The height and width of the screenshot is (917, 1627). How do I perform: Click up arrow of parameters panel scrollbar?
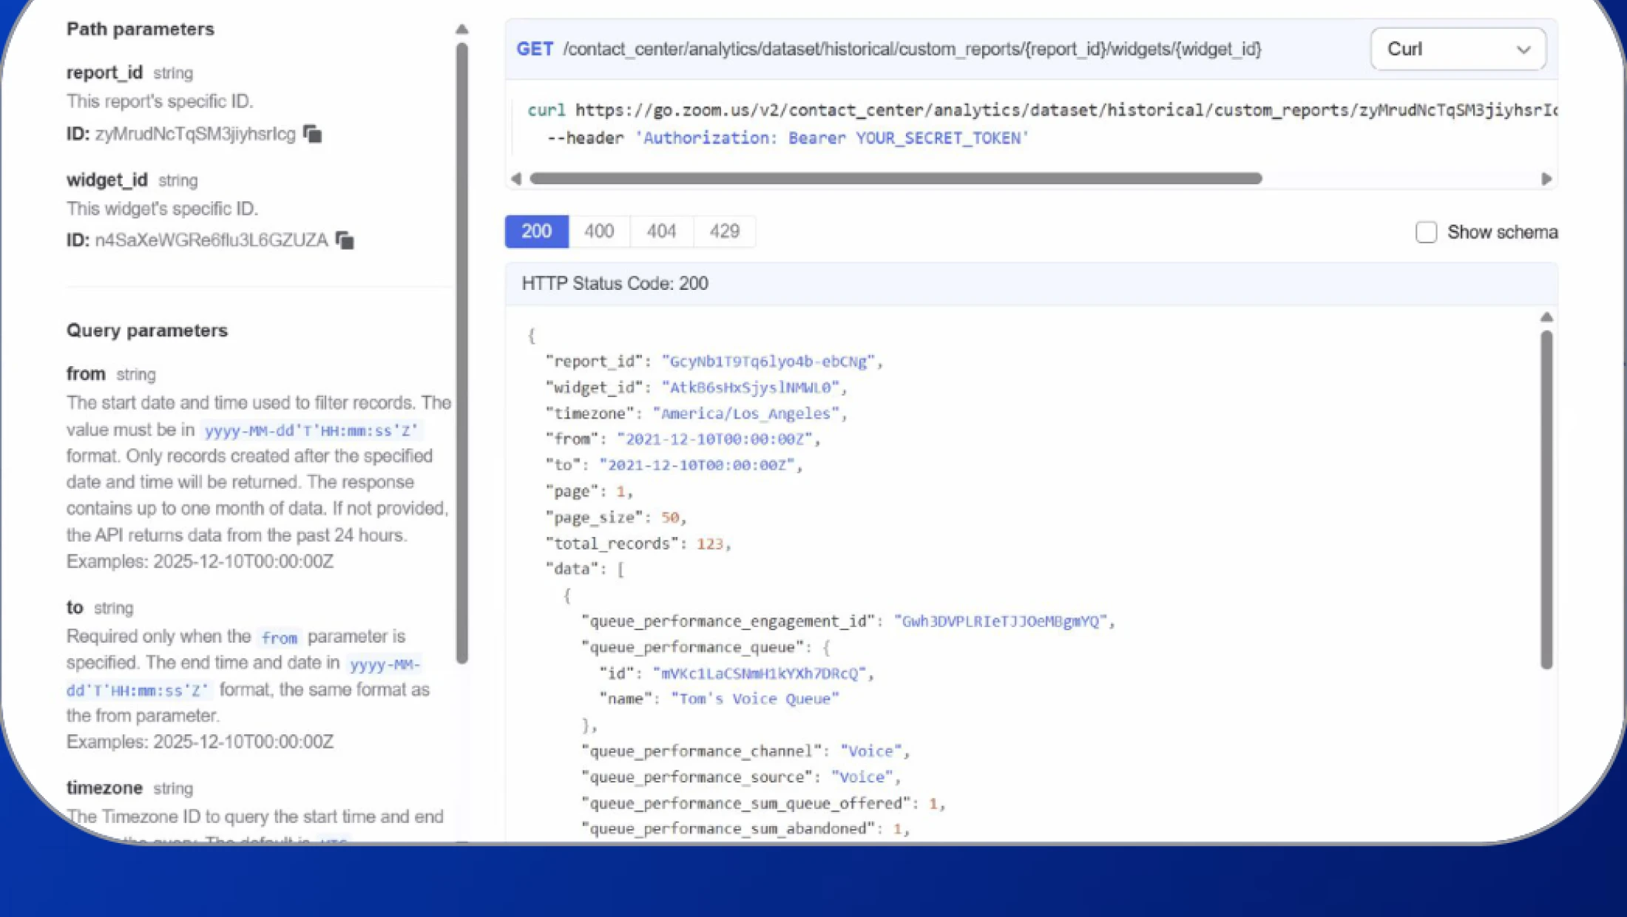(x=461, y=30)
